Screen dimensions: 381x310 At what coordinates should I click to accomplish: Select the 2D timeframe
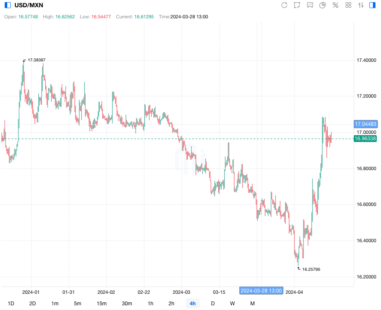pos(32,304)
